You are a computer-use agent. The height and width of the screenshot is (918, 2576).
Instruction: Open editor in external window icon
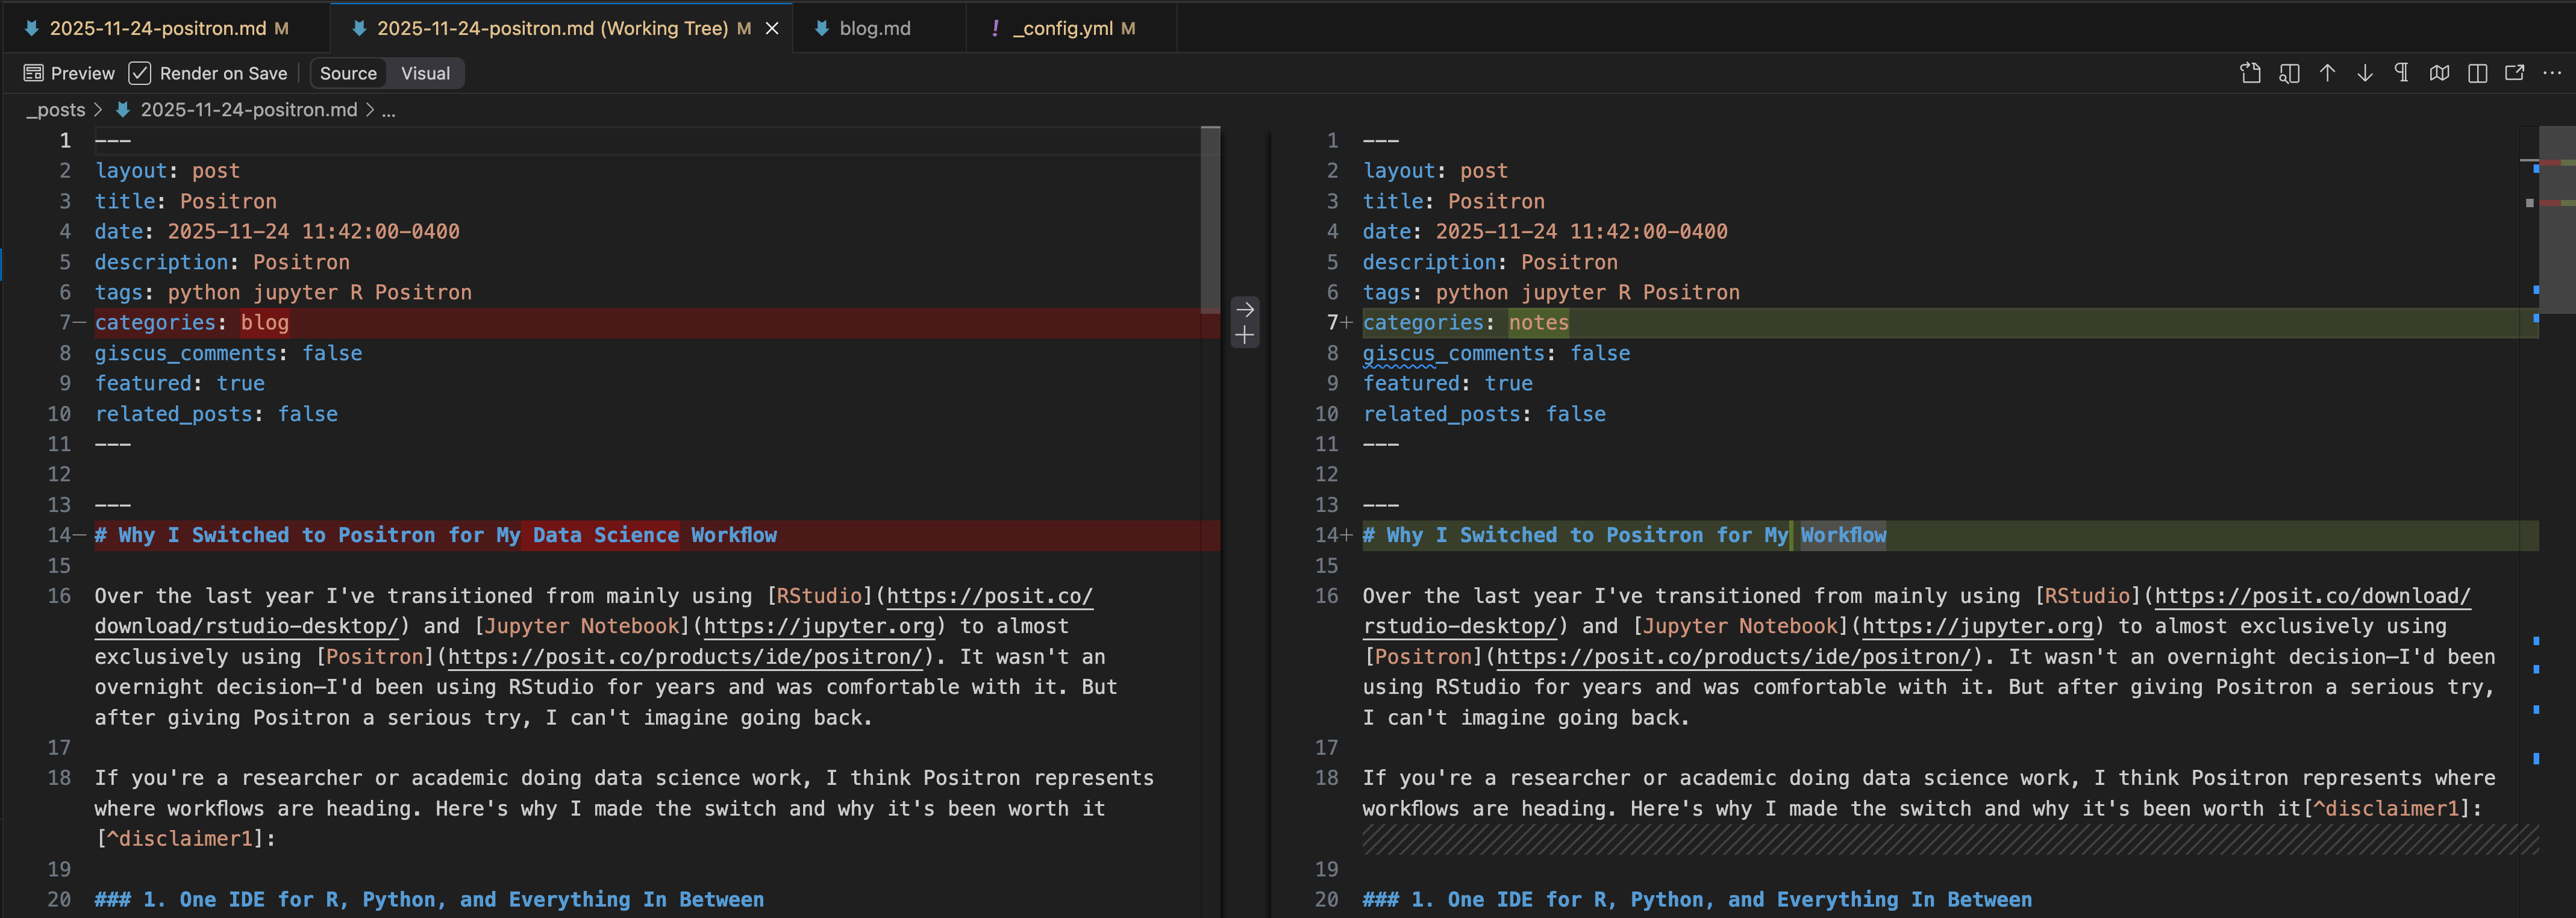(x=2514, y=73)
